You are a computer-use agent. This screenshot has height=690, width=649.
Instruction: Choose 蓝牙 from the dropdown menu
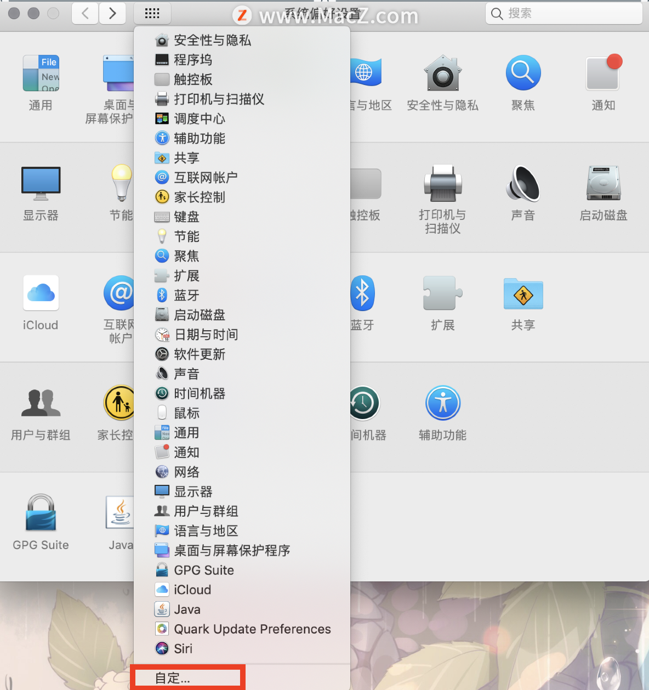coord(242,295)
